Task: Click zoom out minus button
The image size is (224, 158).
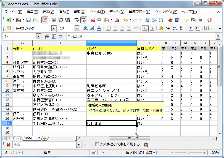Action: coord(172,153)
